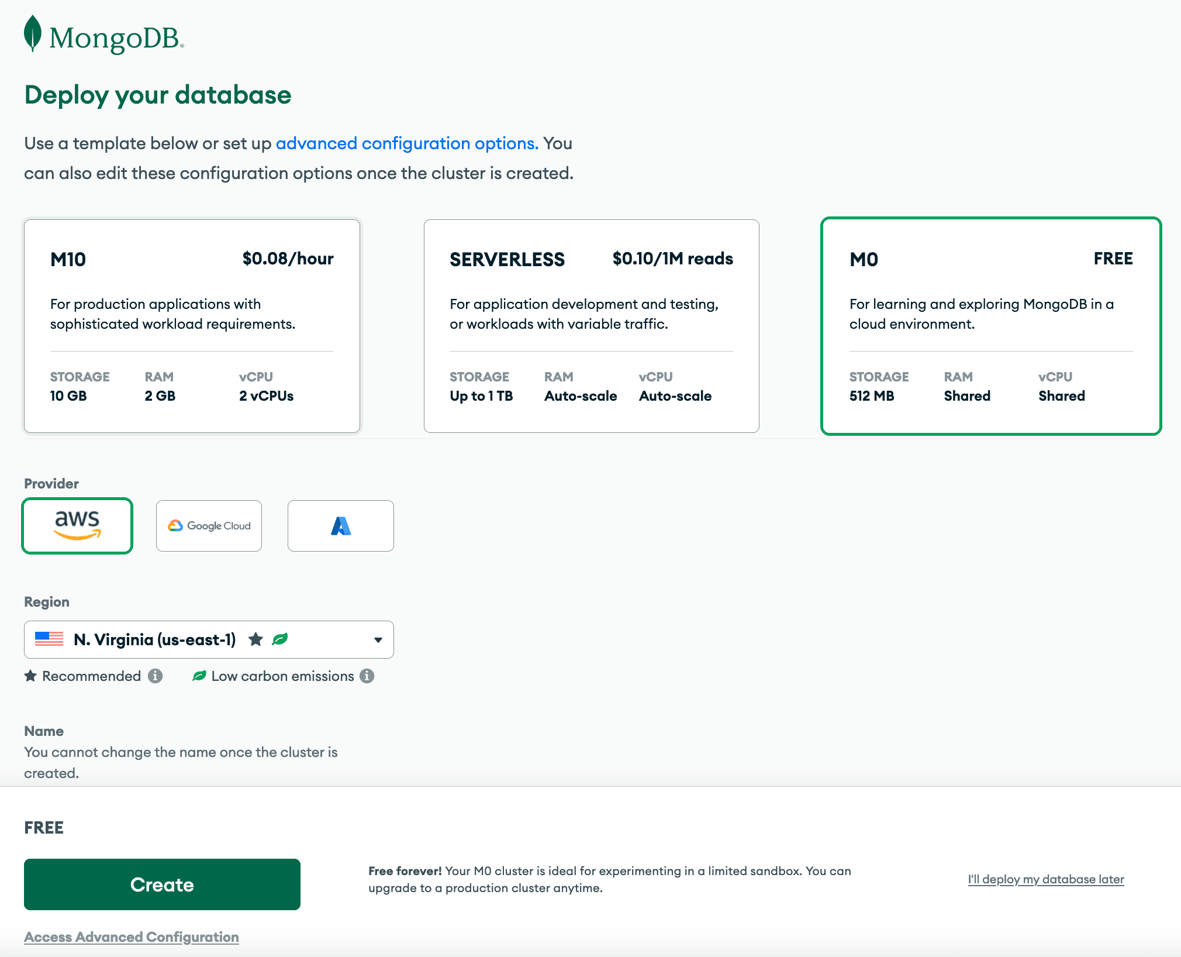Click I'll deploy my database later

pyautogui.click(x=1045, y=879)
